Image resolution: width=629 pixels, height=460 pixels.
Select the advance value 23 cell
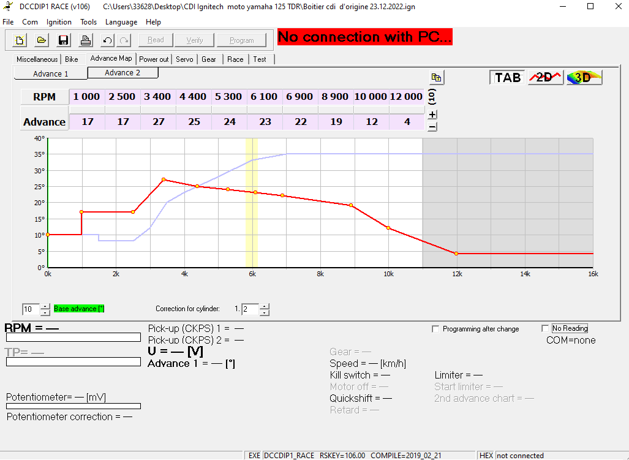pos(264,122)
